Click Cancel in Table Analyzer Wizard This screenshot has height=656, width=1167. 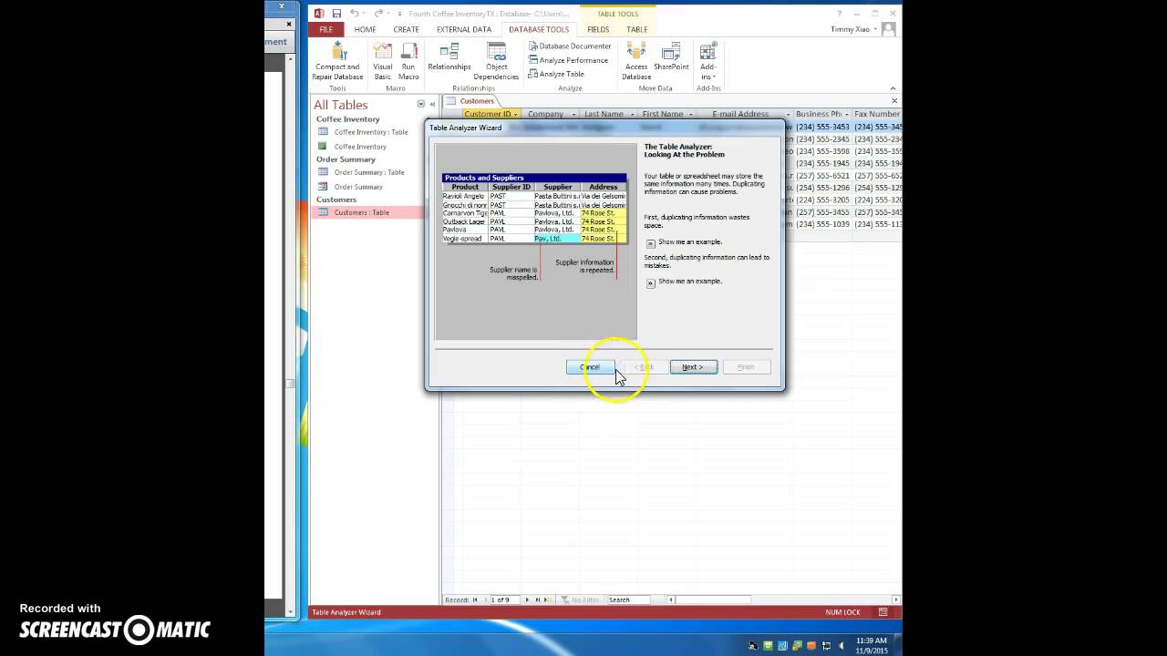[x=590, y=367]
